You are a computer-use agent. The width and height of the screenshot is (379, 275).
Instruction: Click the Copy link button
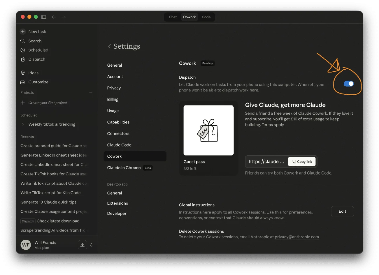point(302,162)
